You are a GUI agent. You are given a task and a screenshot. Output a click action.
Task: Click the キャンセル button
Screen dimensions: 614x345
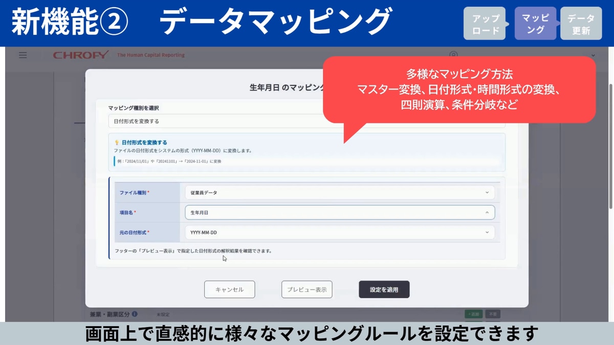229,289
